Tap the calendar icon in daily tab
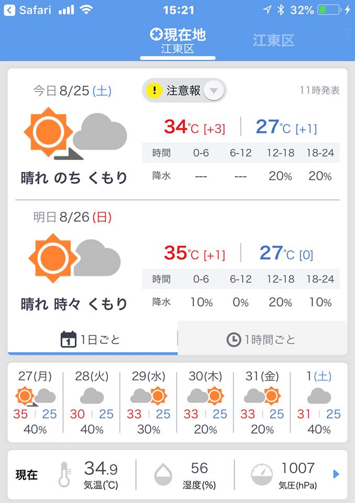Viewport: 355px width, 503px height. click(69, 340)
